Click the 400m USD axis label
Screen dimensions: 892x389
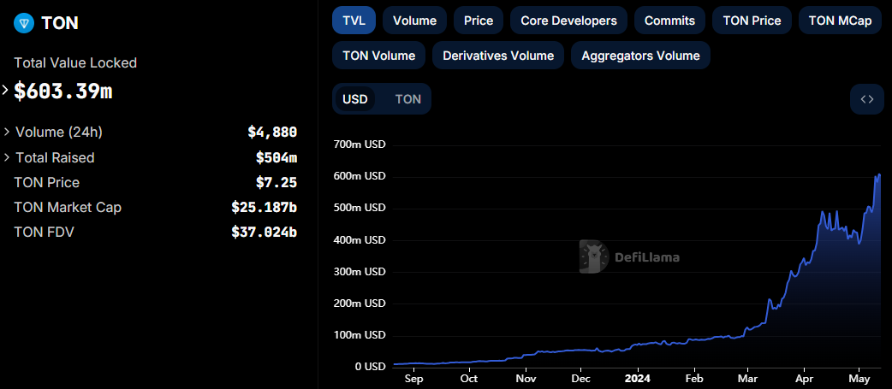[359, 240]
